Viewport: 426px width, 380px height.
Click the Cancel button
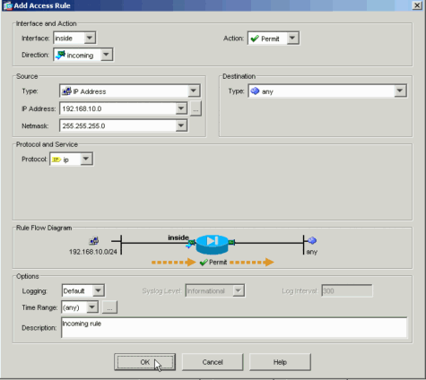pos(213,362)
